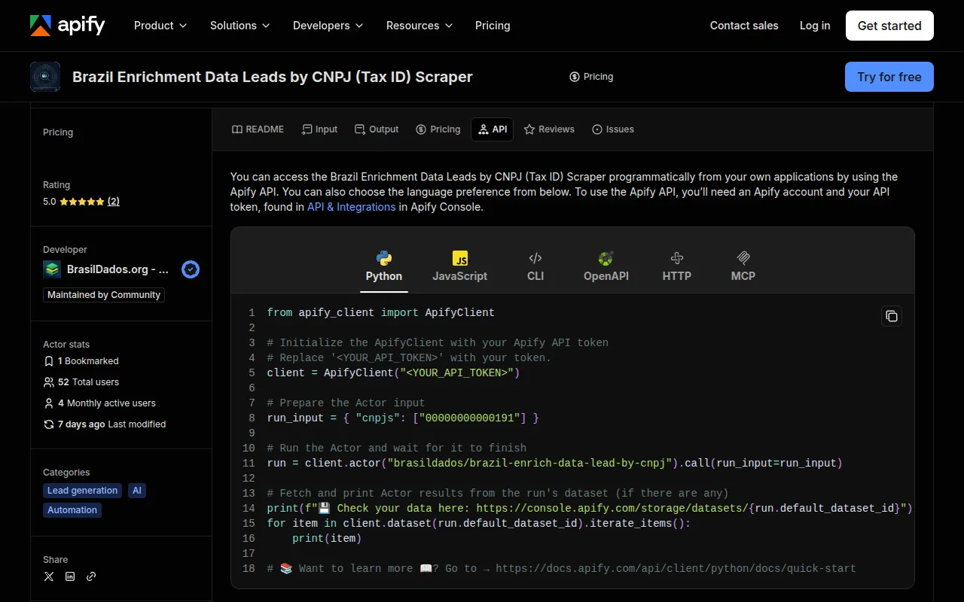Select the OpenAPI icon
Screen dimensions: 964x602
pos(606,258)
